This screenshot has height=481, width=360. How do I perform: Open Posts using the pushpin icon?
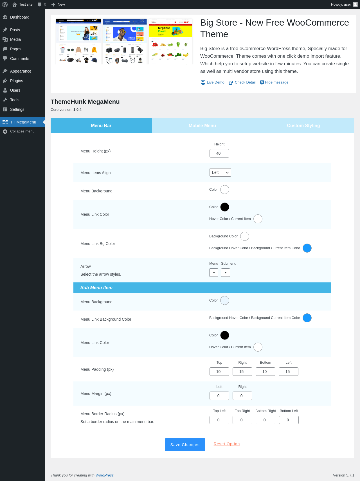pos(5,30)
